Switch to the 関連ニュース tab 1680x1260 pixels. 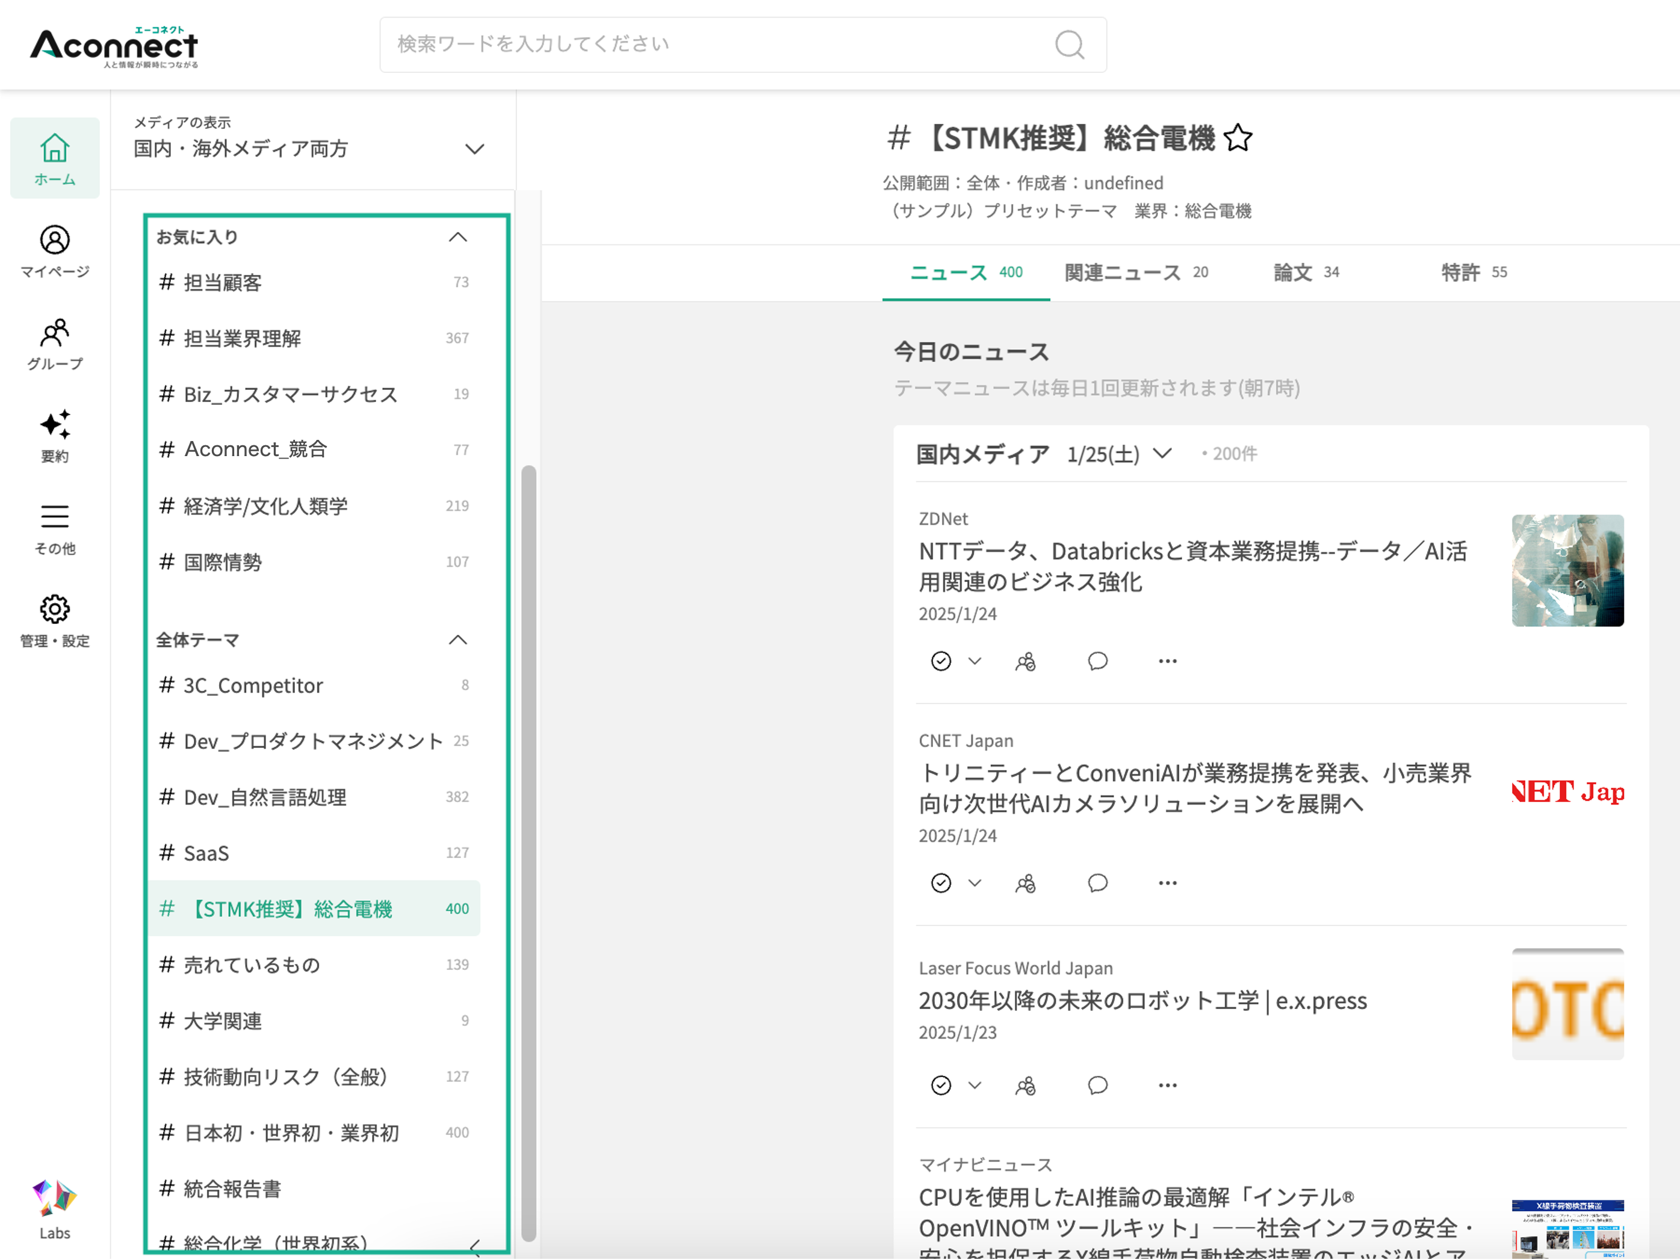pyautogui.click(x=1136, y=273)
